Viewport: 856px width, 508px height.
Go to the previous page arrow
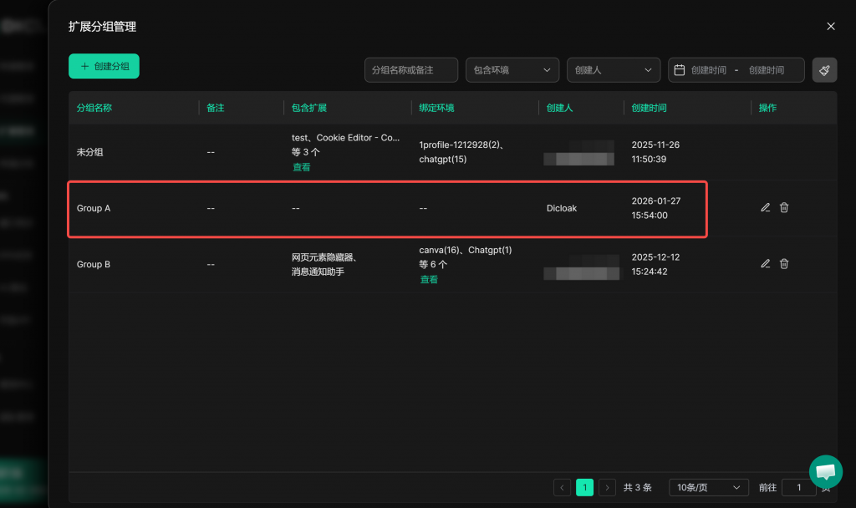click(x=563, y=487)
